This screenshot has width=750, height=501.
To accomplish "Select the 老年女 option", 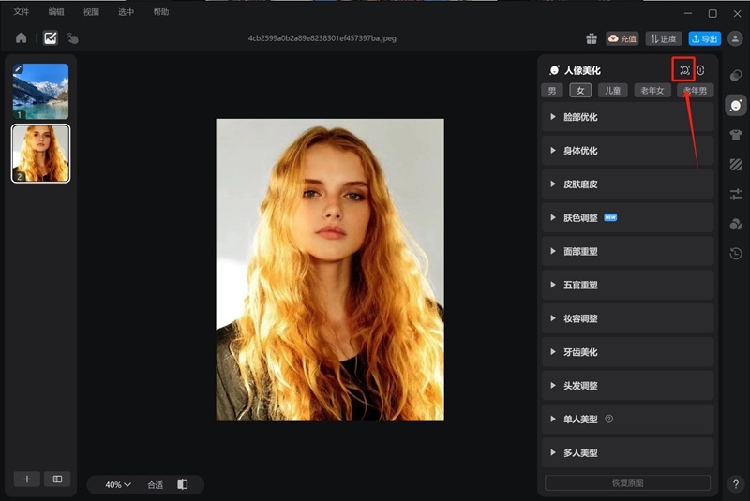I will (x=652, y=91).
